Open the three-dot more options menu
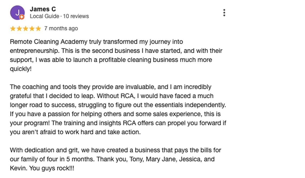 pos(224,13)
